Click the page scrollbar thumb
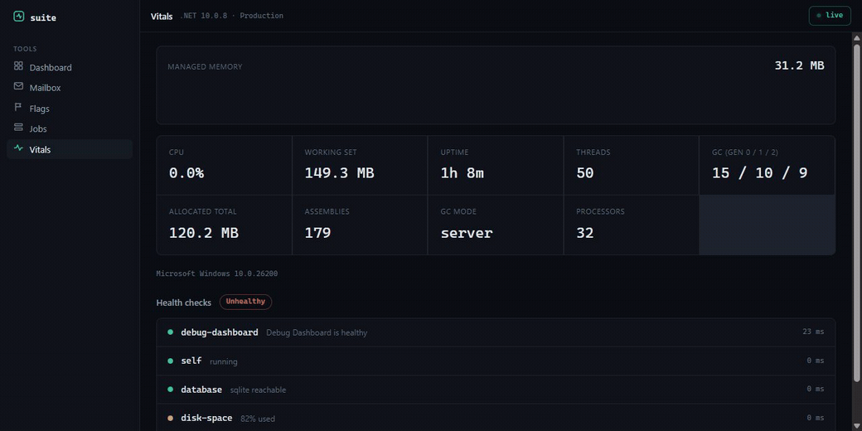The width and height of the screenshot is (862, 431). [856, 213]
